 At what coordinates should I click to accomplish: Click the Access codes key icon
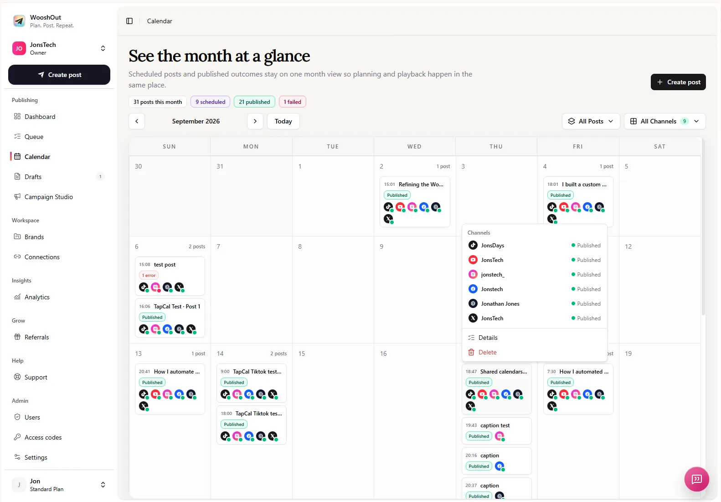click(17, 437)
